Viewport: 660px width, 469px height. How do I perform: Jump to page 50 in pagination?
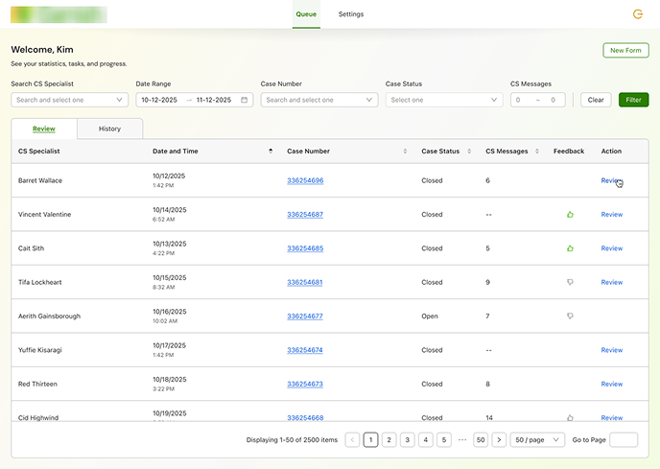pos(481,439)
